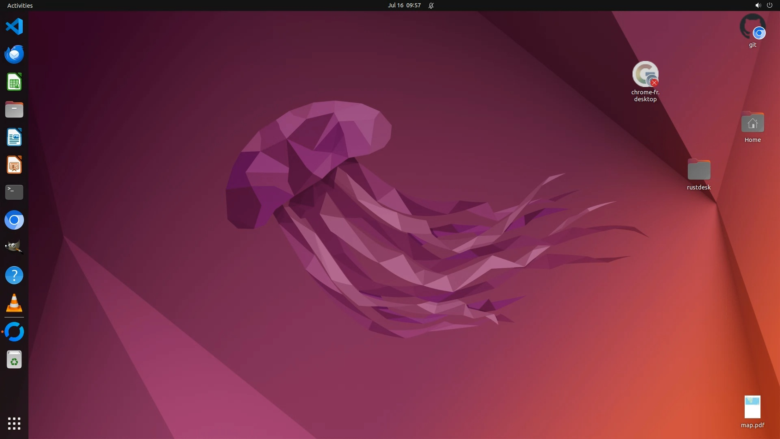
Task: Open the clock and calendar menu
Action: [404, 5]
